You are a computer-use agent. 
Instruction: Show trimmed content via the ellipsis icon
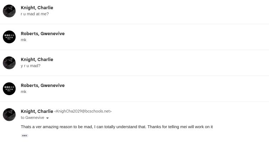(25, 136)
